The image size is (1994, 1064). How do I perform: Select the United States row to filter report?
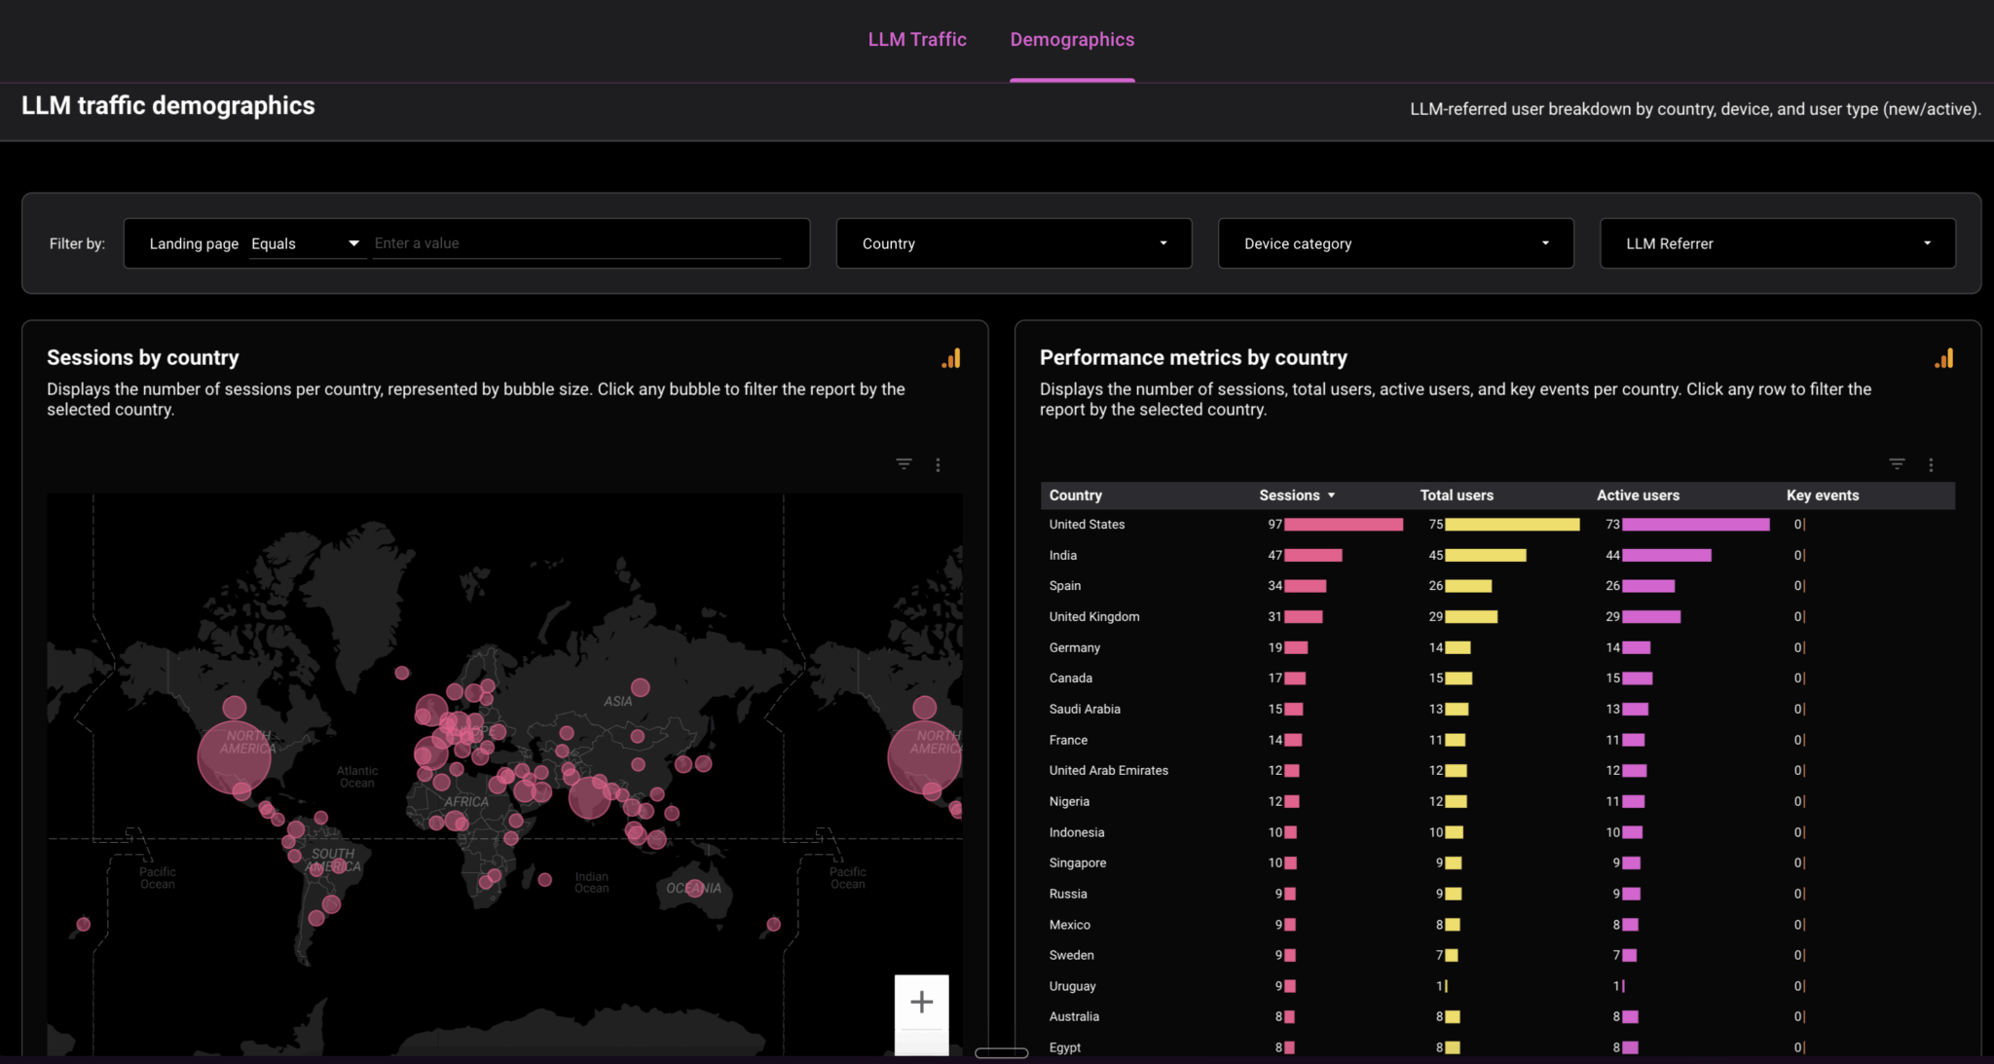(x=1087, y=524)
